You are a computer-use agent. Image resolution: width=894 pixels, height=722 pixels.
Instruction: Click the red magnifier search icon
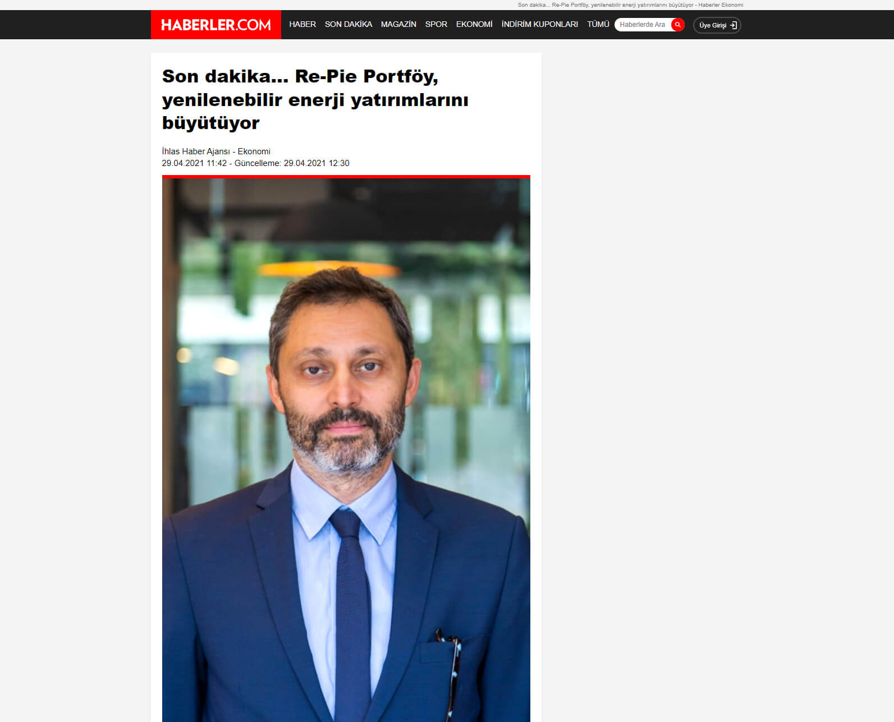click(x=678, y=25)
